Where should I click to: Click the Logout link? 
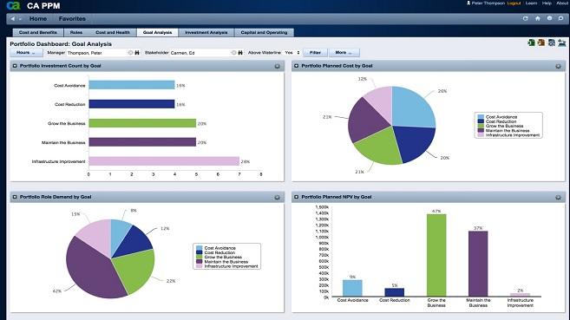[514, 3]
